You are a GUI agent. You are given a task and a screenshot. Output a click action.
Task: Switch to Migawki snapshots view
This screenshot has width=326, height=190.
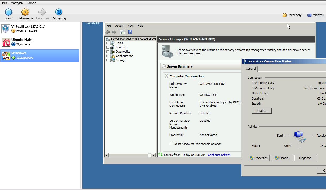pos(316,15)
